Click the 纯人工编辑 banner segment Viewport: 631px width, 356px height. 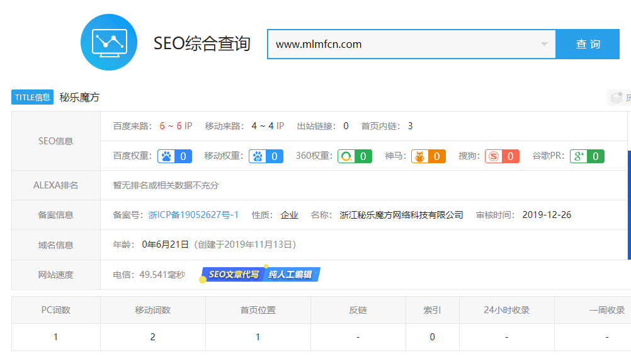tap(290, 275)
